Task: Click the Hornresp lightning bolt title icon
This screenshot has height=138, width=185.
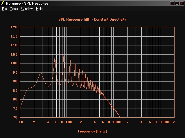Action: [3, 3]
